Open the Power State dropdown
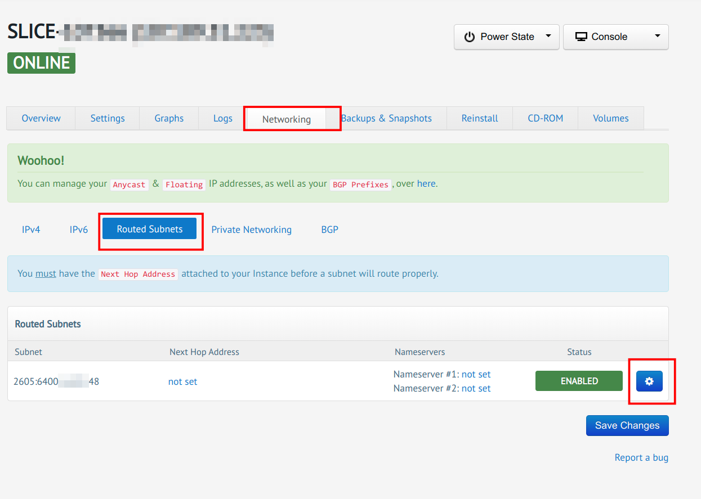701x499 pixels. [x=506, y=37]
